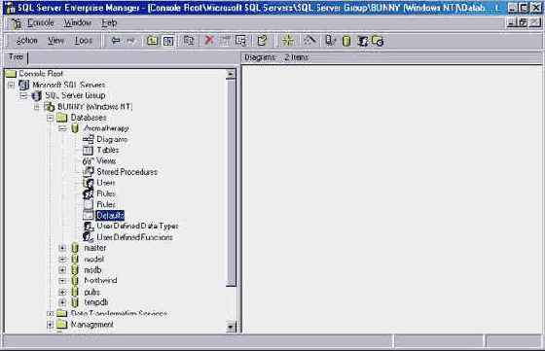Screen dimensions: 545x351
Task: Expand the master database node
Action: [x=62, y=248]
